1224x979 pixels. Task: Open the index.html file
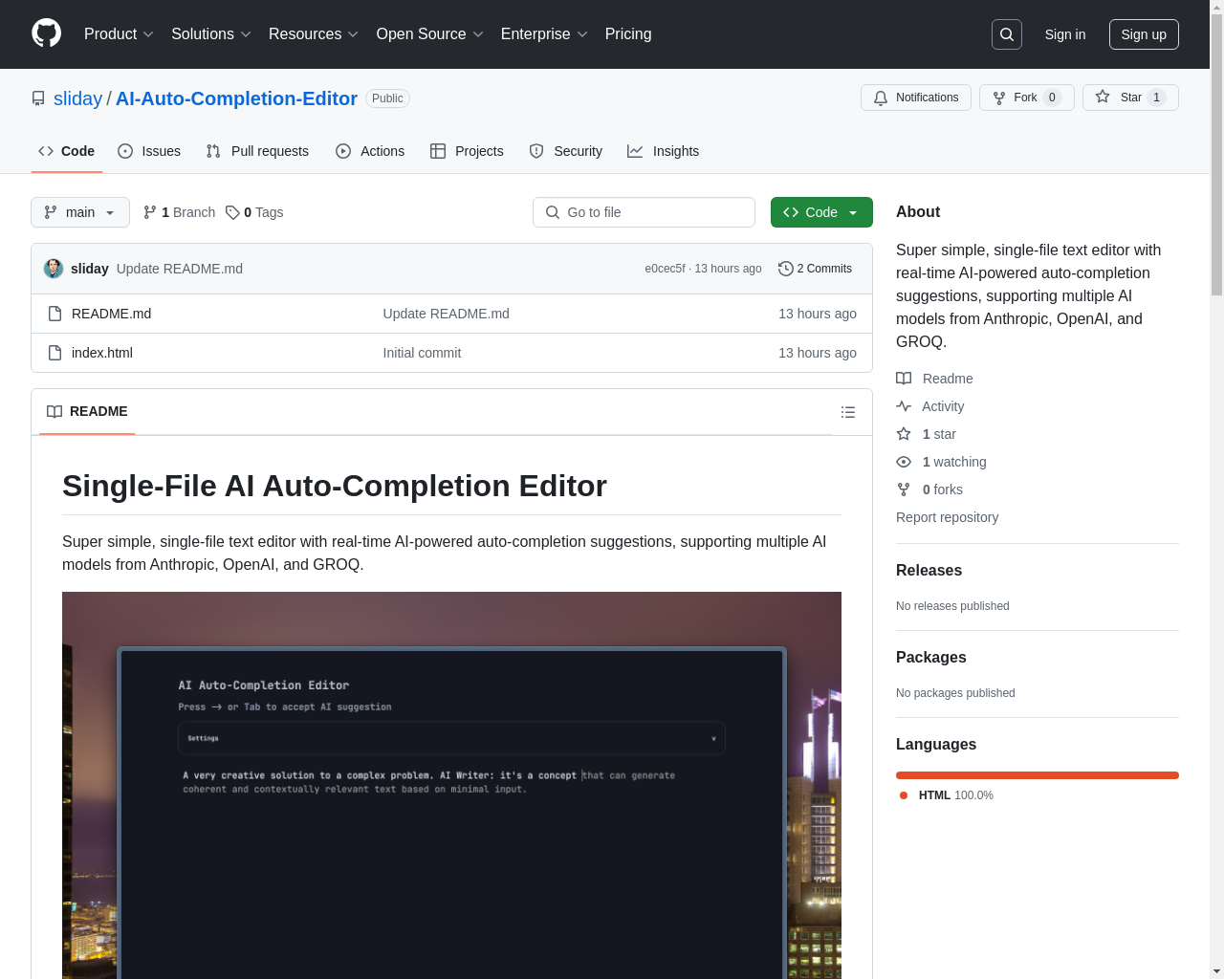[x=102, y=353]
